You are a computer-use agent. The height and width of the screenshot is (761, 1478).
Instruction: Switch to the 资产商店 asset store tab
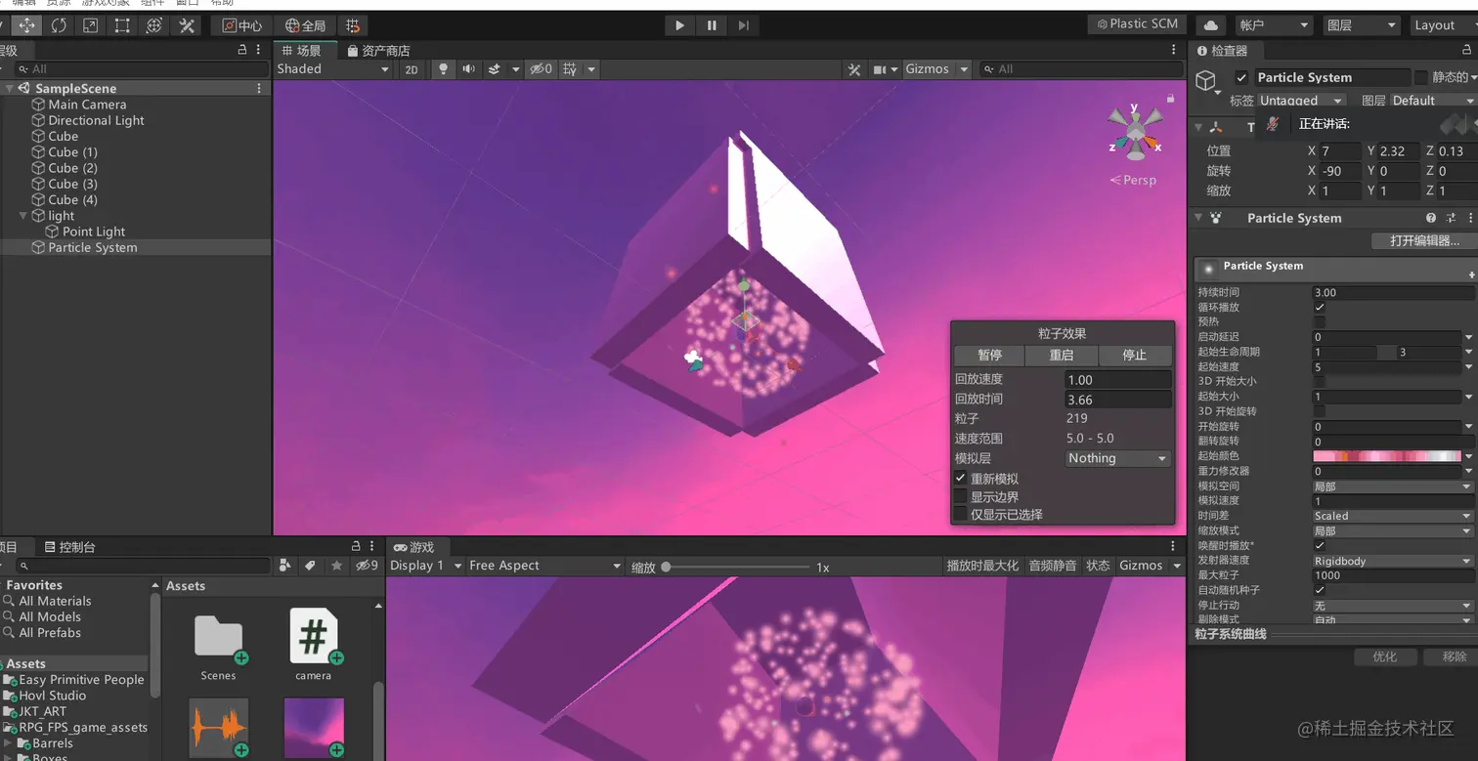click(x=378, y=50)
